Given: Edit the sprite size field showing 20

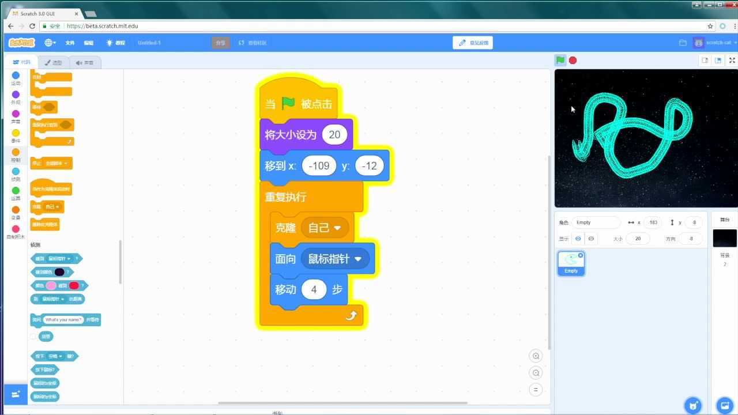Looking at the screenshot, I should click(x=638, y=238).
